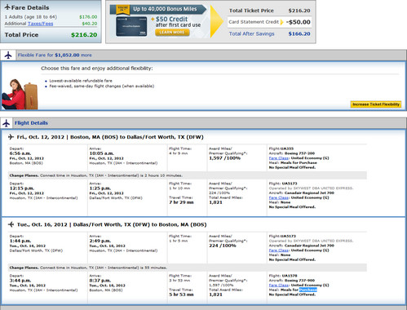Viewport: 407px width, 310px height.
Task: Click the credit card image
Action: tap(131, 26)
